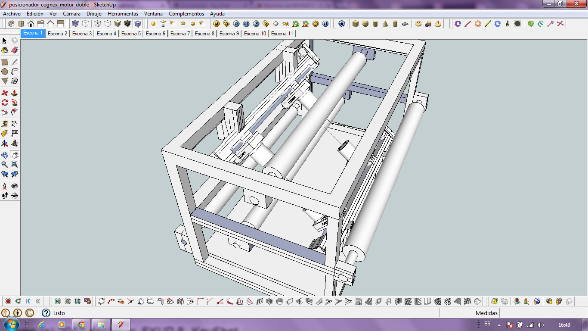Select the Tape Measure tool
Image resolution: width=588 pixels, height=331 pixels.
6,123
